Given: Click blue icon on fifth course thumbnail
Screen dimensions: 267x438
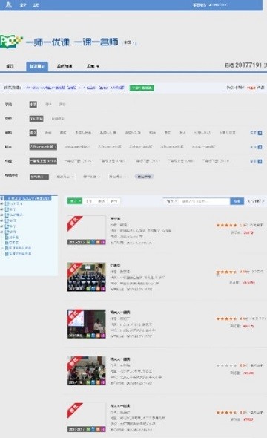Looking at the screenshot, I should coord(93,429).
